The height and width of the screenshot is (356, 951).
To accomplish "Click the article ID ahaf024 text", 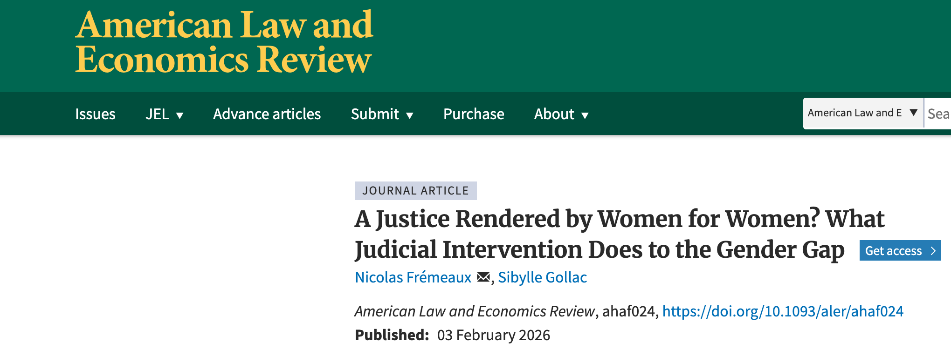I will point(628,311).
